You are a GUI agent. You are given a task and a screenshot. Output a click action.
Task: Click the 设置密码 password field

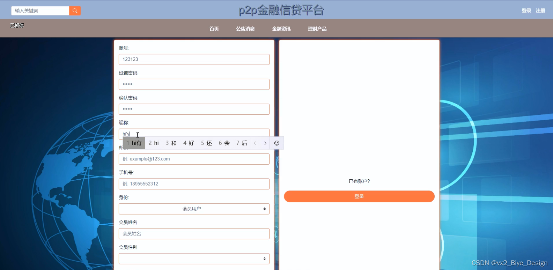point(194,84)
